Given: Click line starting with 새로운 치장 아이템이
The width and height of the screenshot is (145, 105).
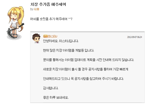Looking at the screenshot, I should pyautogui.click(x=86, y=69).
